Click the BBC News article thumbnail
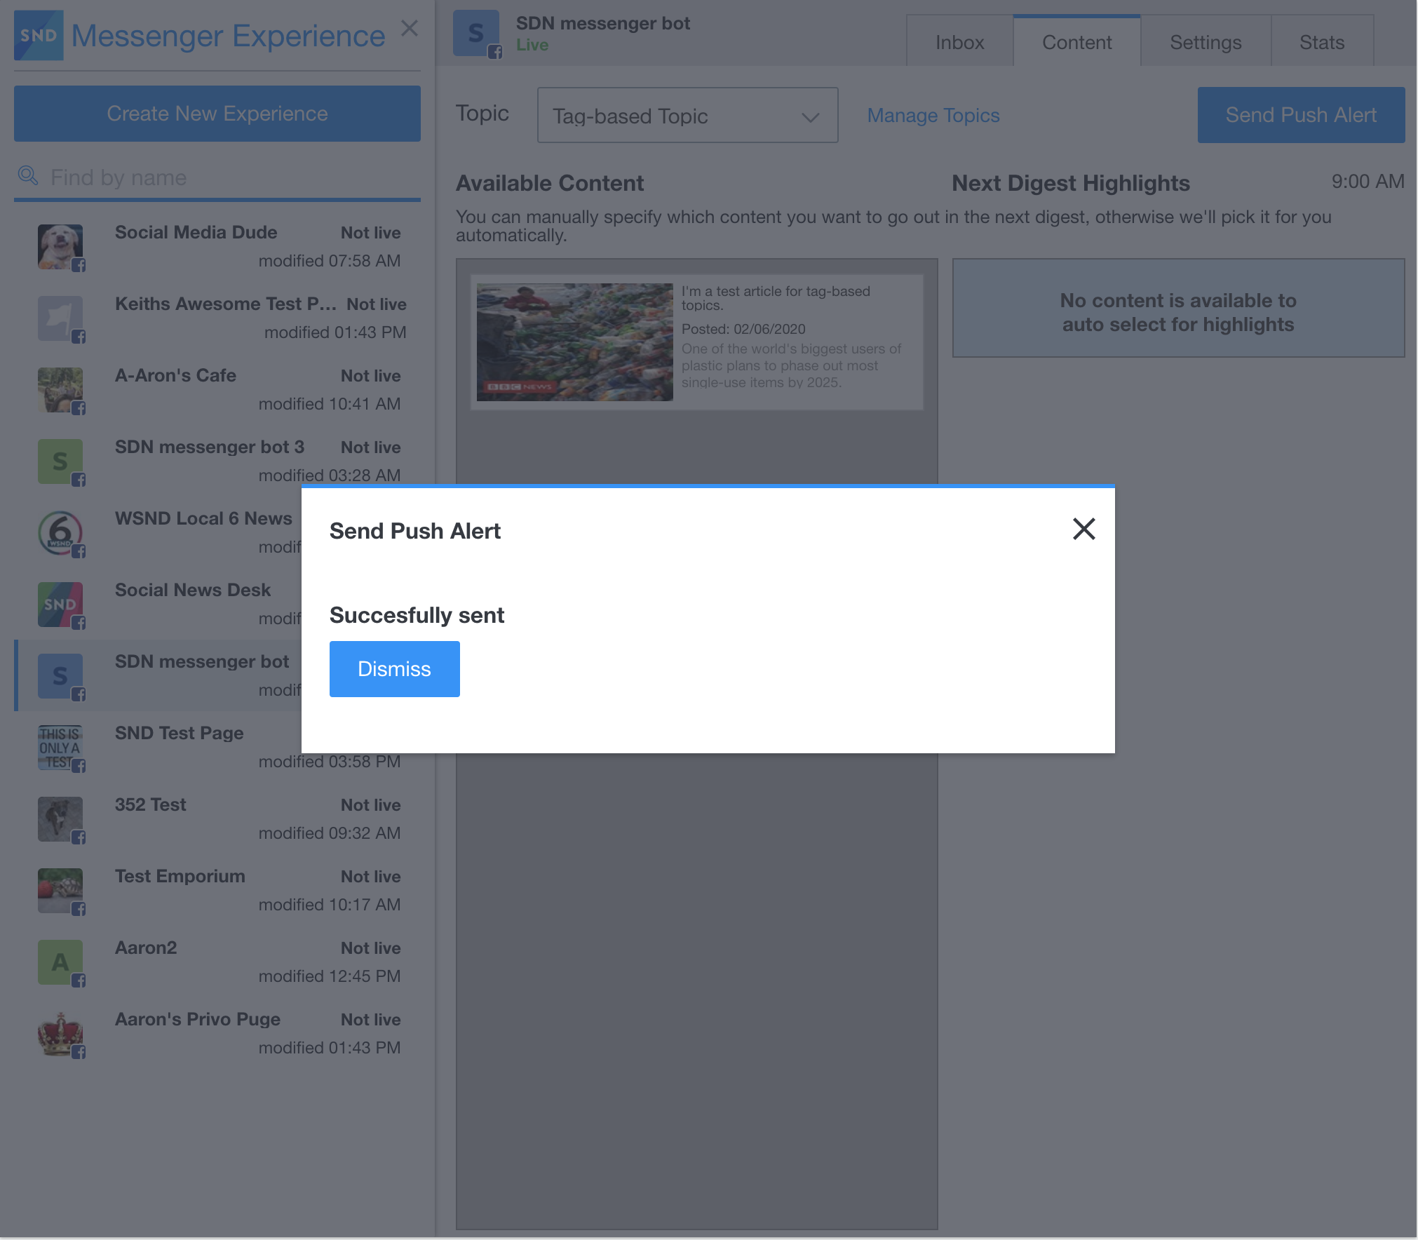 (574, 342)
